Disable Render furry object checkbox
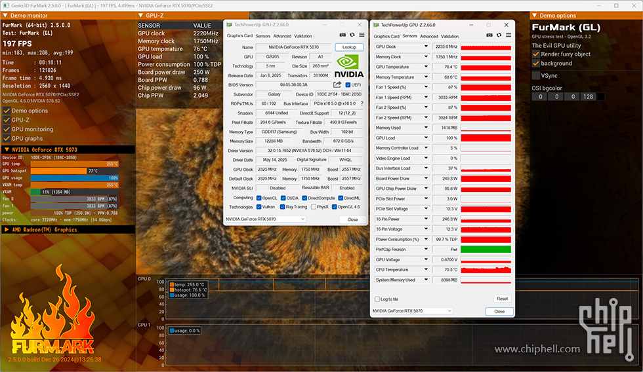643x372 pixels. click(535, 54)
